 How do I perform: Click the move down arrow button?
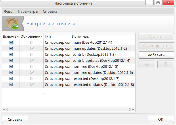[x=166, y=64]
